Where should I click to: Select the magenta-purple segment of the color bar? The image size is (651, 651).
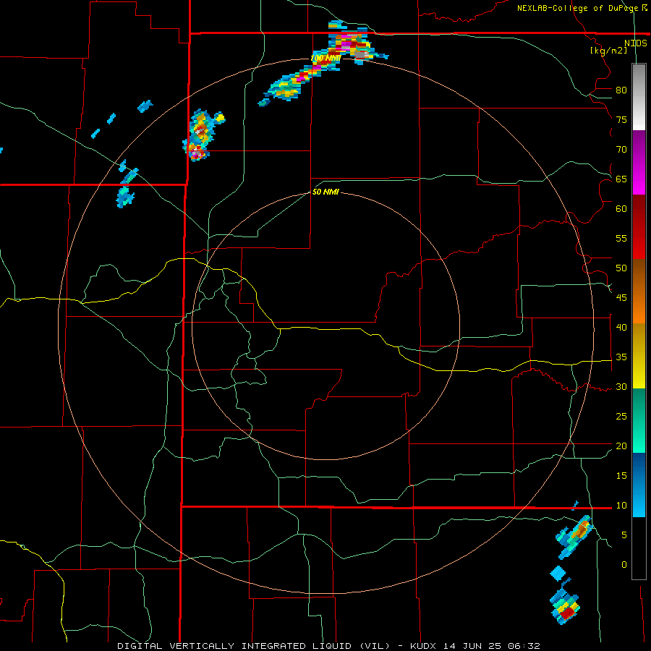point(639,162)
